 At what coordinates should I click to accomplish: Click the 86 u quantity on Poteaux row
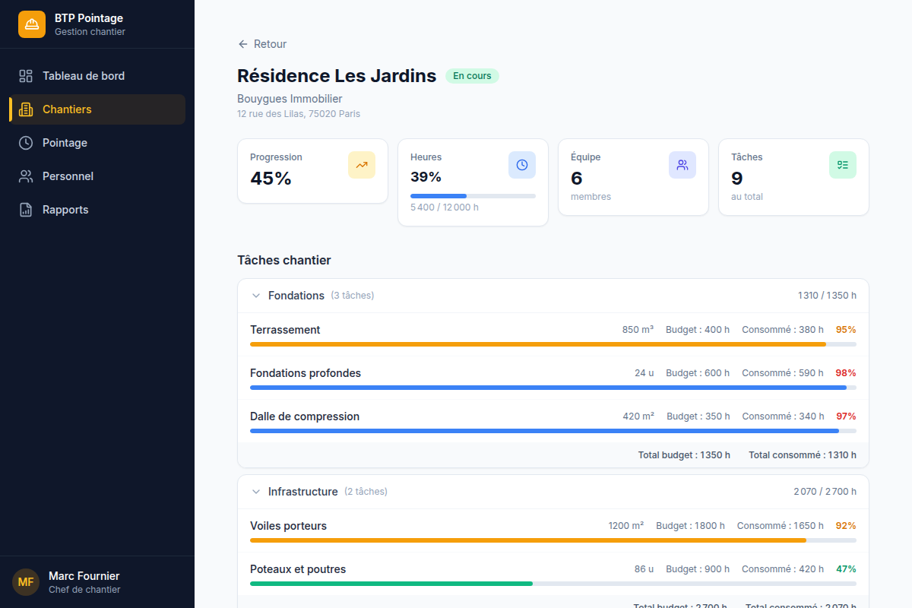point(644,569)
